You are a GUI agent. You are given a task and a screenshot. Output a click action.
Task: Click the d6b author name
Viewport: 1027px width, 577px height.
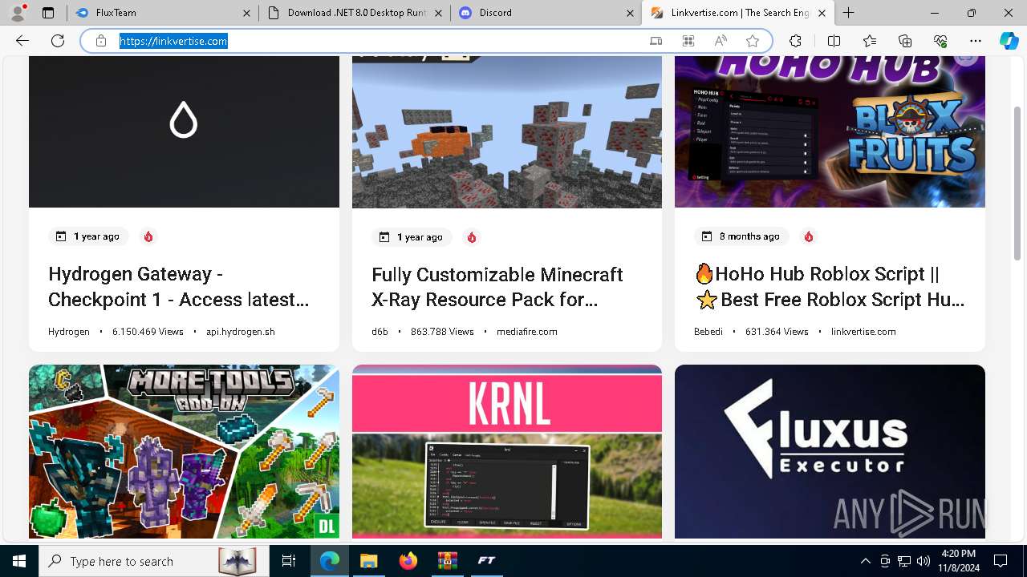click(380, 331)
